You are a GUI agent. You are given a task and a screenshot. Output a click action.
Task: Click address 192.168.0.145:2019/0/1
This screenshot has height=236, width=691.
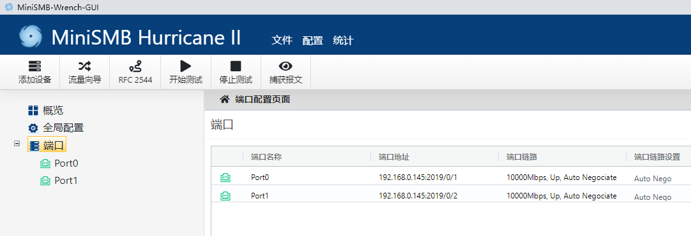[x=418, y=177]
